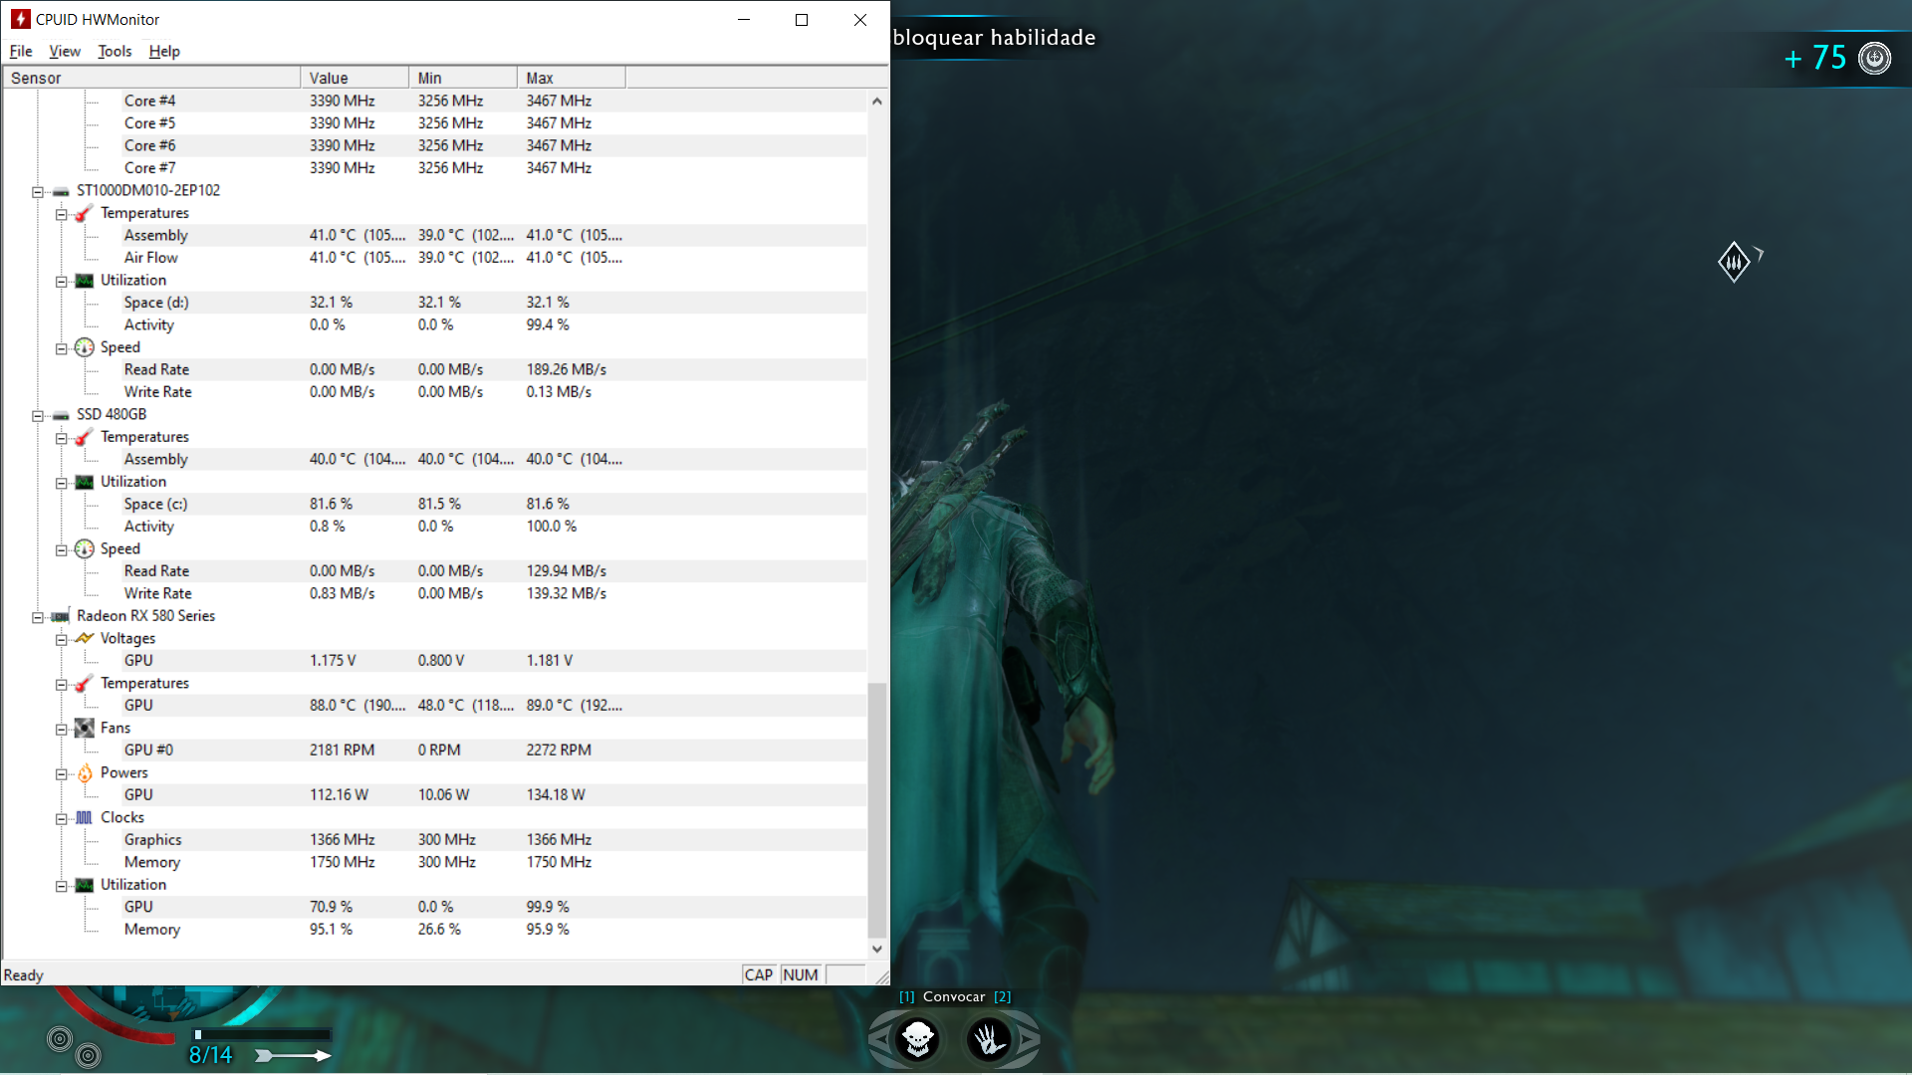Click the Min column header
Viewport: 1912px width, 1075px height.
coord(463,78)
